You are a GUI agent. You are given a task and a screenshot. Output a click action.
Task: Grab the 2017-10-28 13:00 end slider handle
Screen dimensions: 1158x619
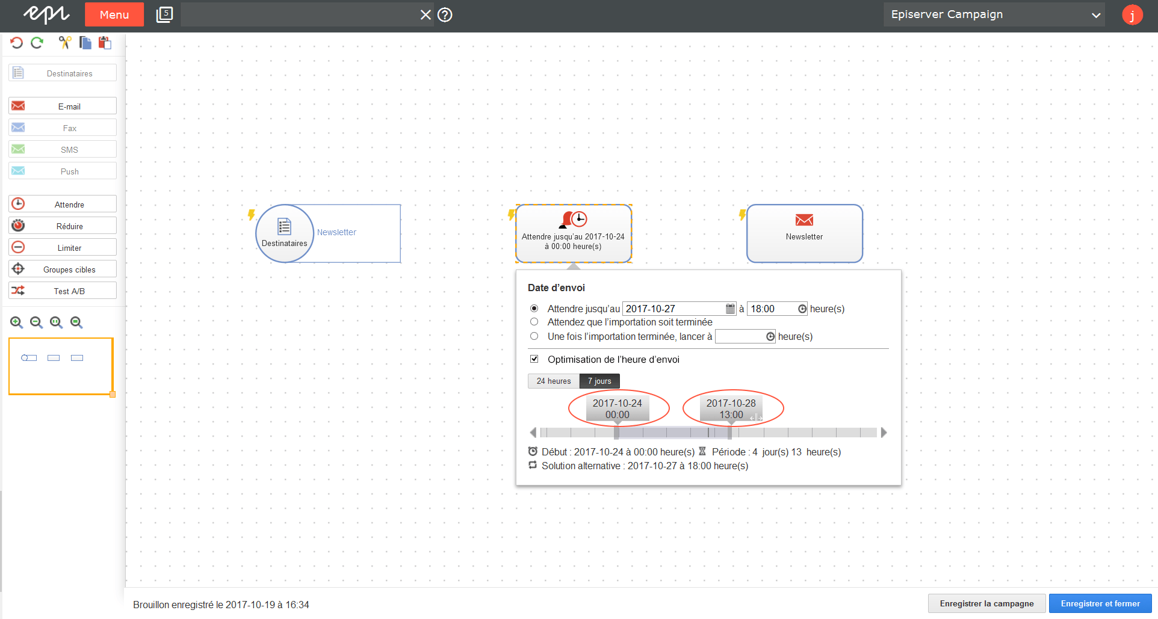coord(730,432)
